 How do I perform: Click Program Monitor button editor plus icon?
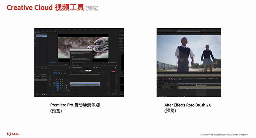coord(116,67)
